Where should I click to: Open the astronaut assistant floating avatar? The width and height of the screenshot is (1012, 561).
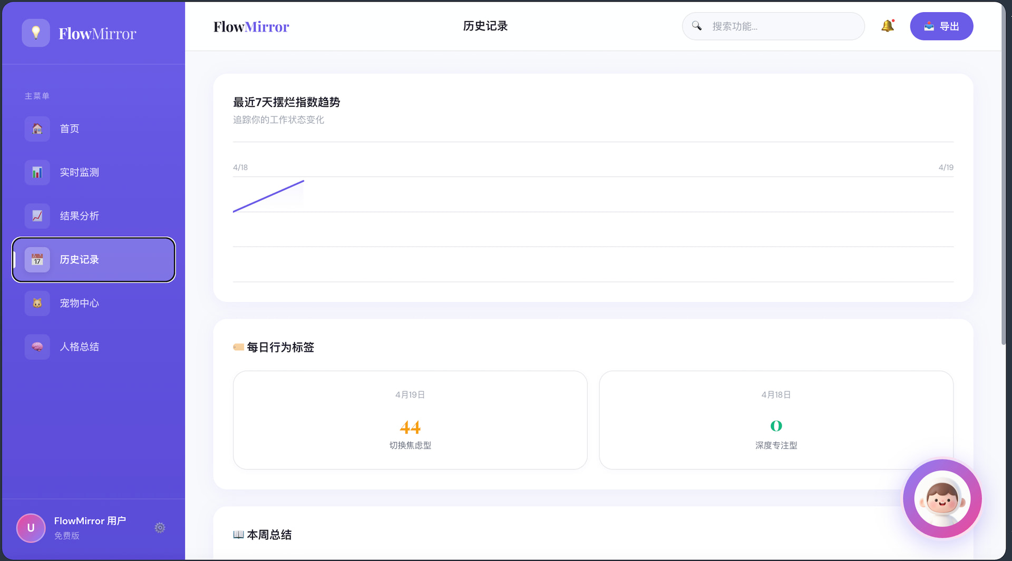point(942,499)
